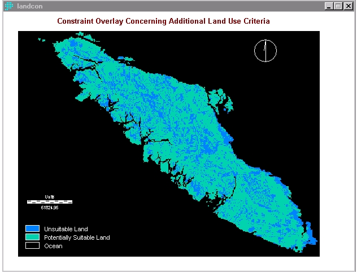
Task: Click the scale value 61824.95
Action: (50, 207)
